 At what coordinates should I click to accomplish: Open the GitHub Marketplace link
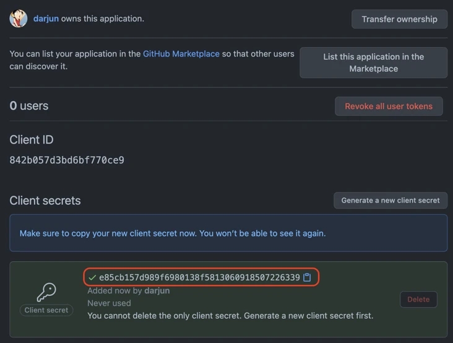coord(181,54)
